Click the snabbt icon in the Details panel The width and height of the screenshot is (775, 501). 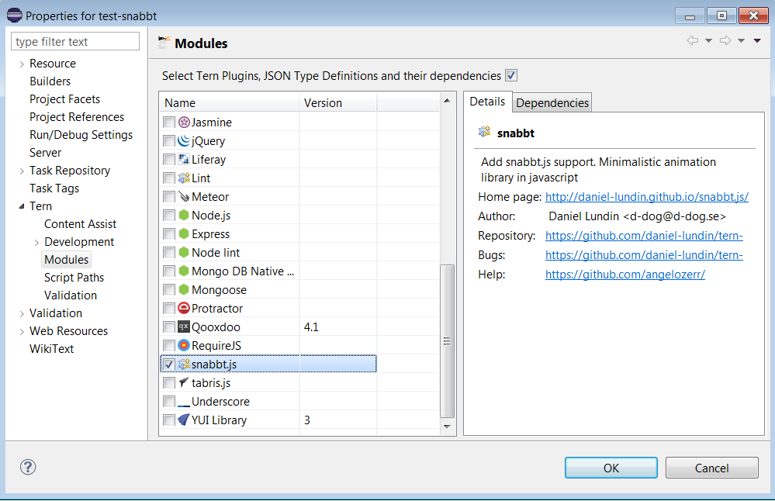(x=483, y=133)
